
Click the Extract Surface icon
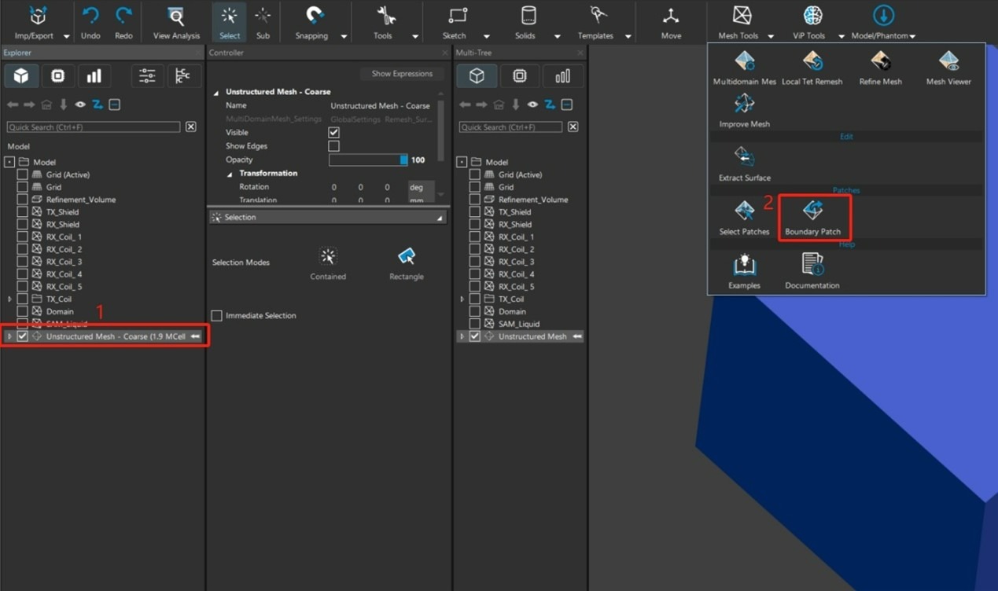[x=744, y=157]
